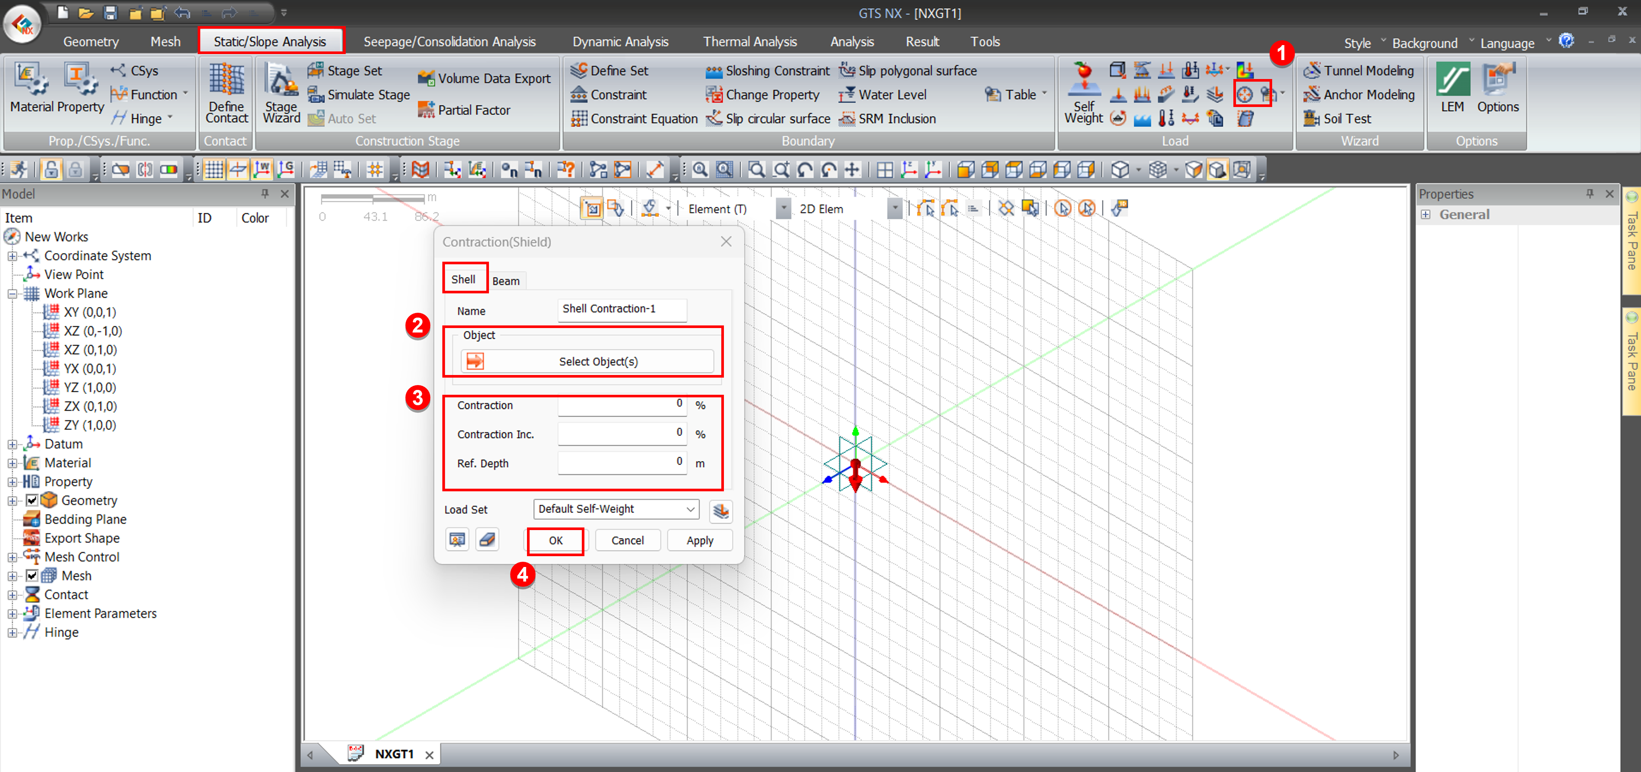The image size is (1641, 772).
Task: Click Water Level boundary tool
Action: pyautogui.click(x=882, y=95)
